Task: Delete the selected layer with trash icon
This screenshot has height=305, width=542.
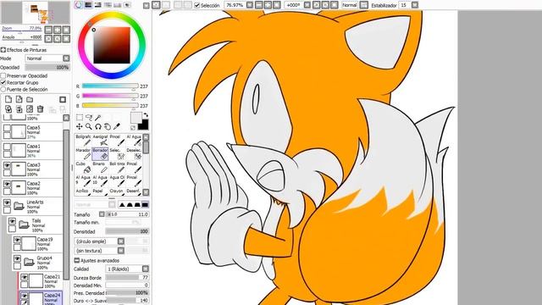Action: coord(40,109)
